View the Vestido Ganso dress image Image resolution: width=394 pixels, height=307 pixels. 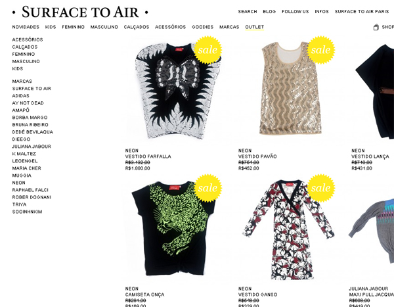pyautogui.click(x=289, y=229)
